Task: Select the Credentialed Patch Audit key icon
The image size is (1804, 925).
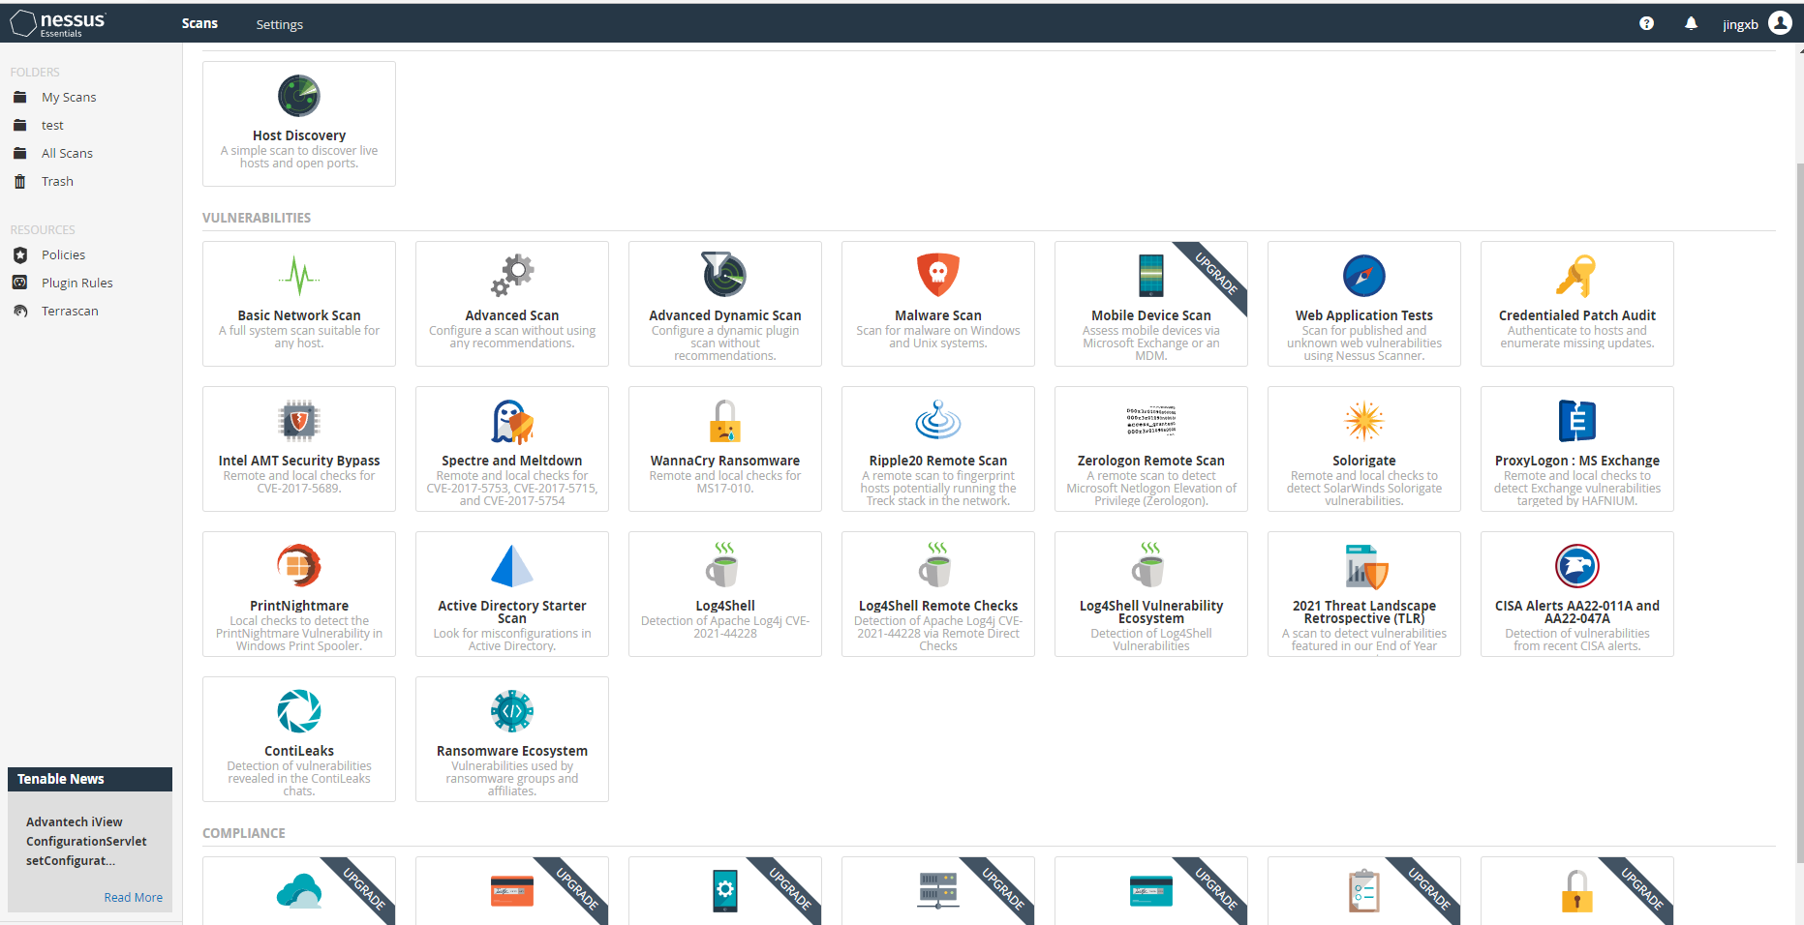Action: click(x=1575, y=277)
